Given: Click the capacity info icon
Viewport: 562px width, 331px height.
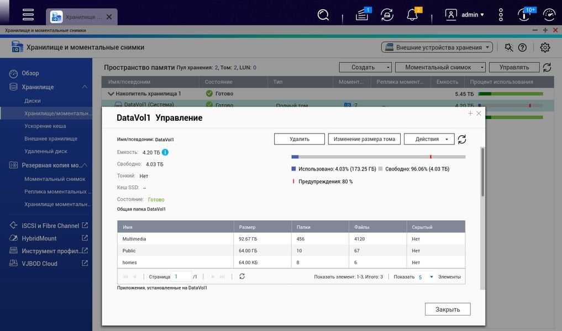Looking at the screenshot, I should pyautogui.click(x=165, y=152).
